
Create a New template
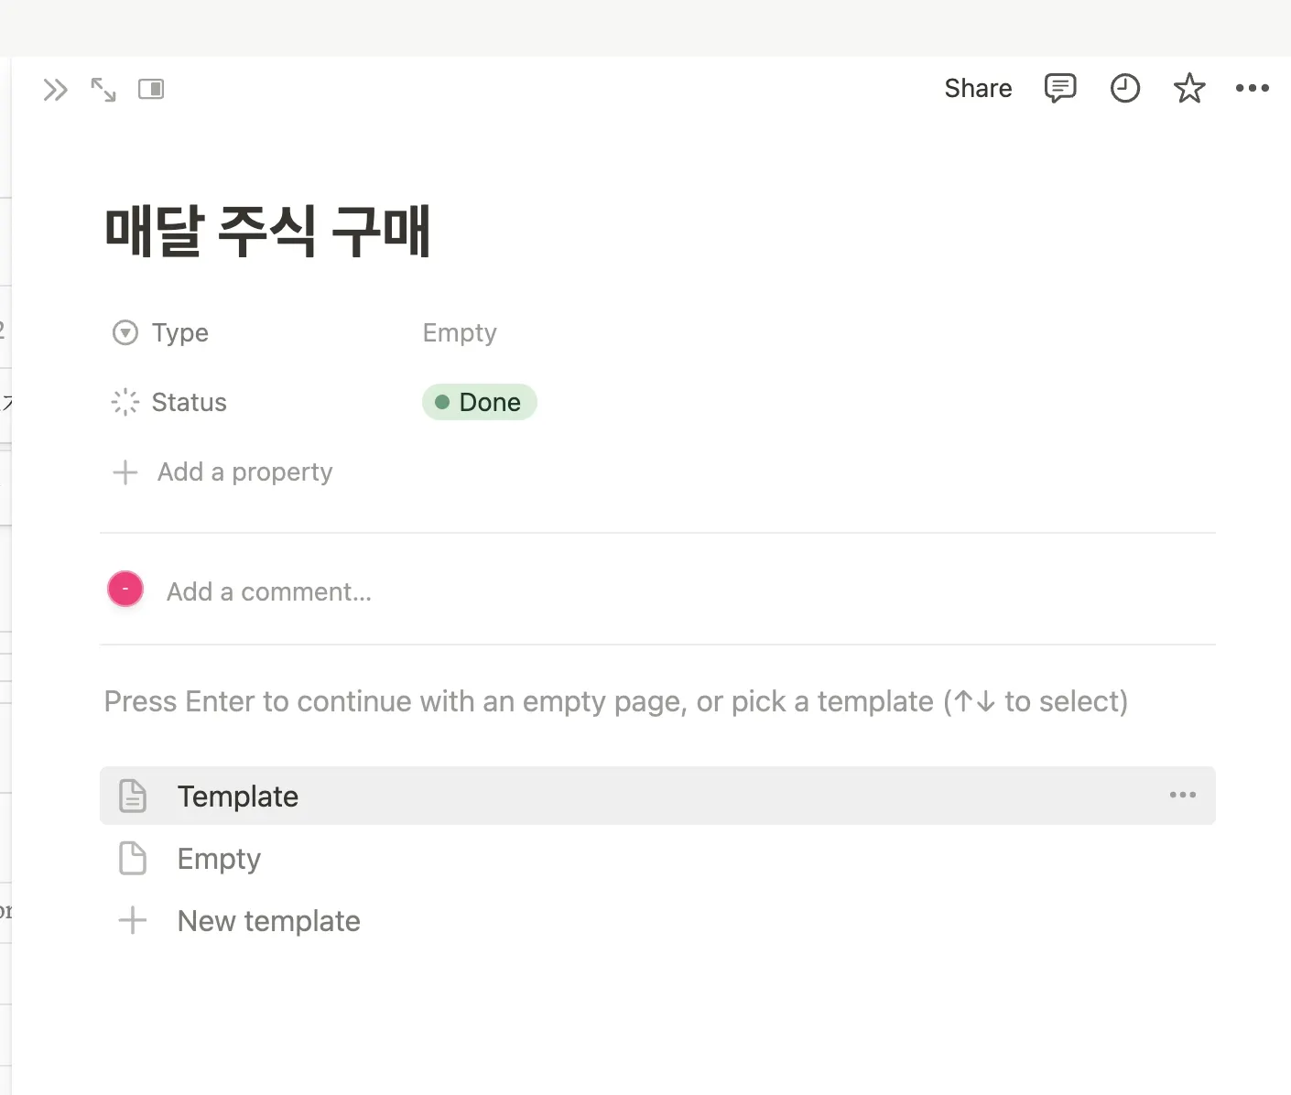coord(268,921)
